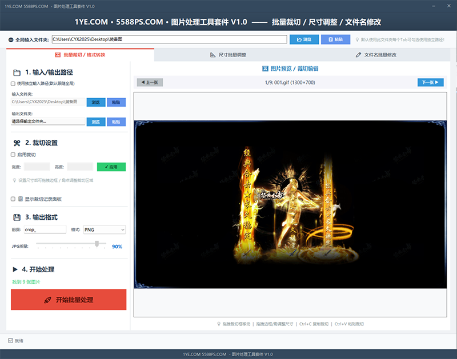
Task: Click the picture icon beside 图片预览 / 裁切编辑
Action: tap(265, 68)
